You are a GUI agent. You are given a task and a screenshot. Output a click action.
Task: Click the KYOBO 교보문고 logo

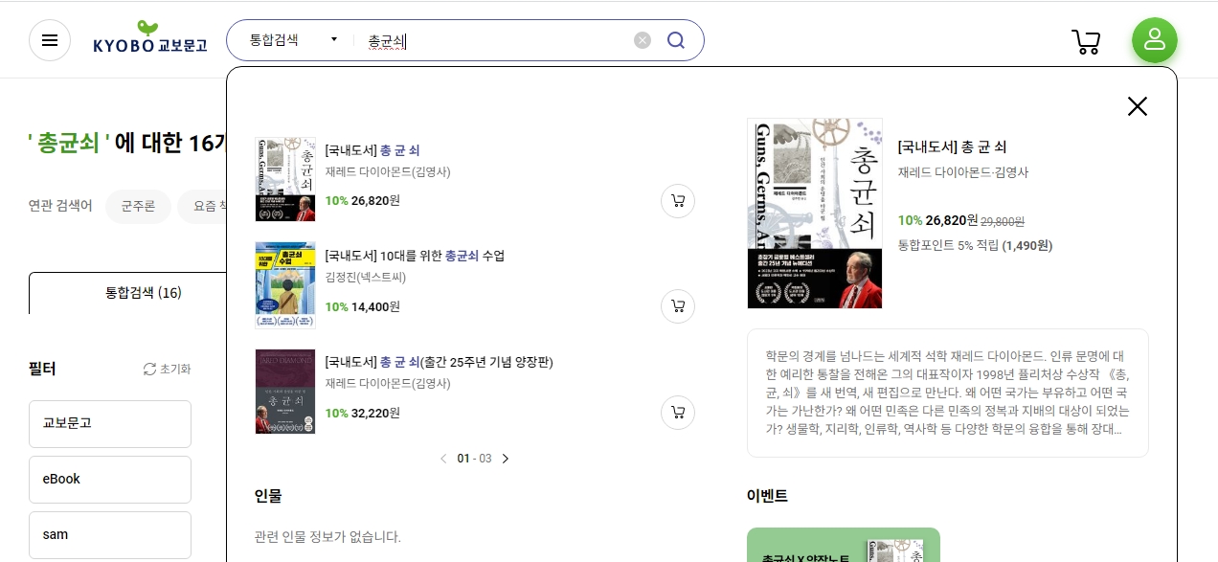pos(150,40)
